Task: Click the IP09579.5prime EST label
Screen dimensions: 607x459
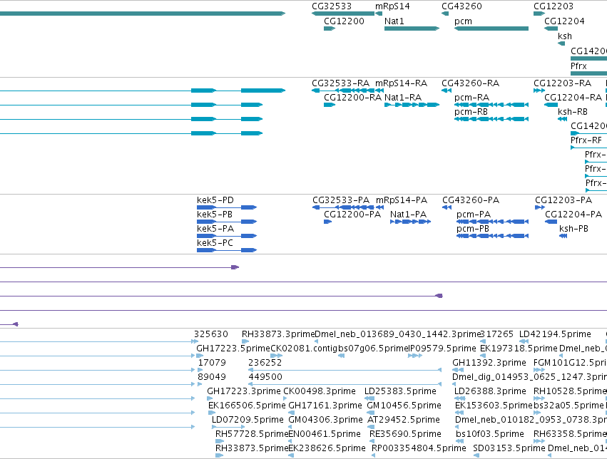Action: 443,349
